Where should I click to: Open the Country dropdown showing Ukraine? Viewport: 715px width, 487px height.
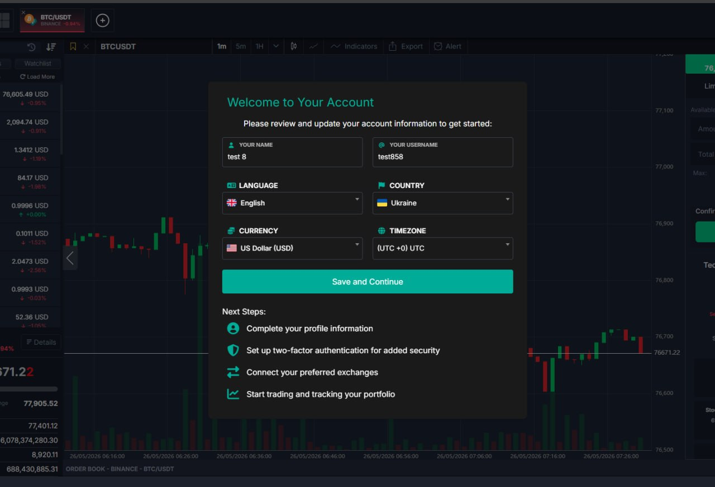442,203
